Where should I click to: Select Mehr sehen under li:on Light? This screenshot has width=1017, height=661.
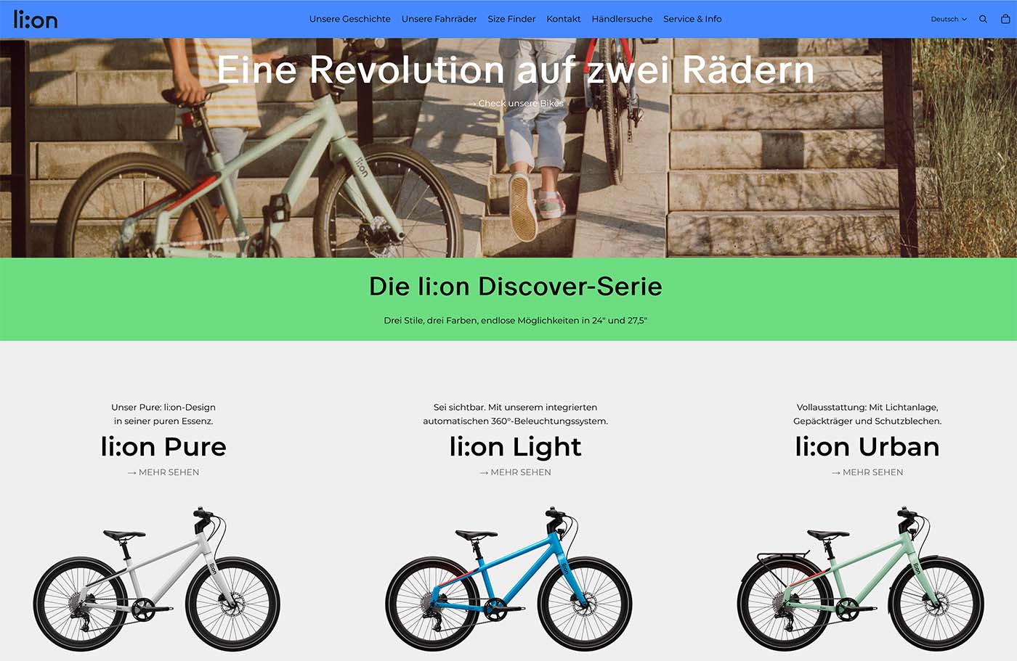pos(516,472)
